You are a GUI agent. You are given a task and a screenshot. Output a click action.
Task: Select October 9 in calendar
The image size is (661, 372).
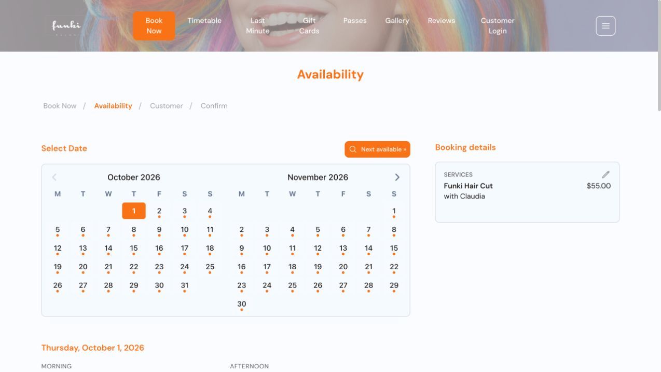(159, 230)
